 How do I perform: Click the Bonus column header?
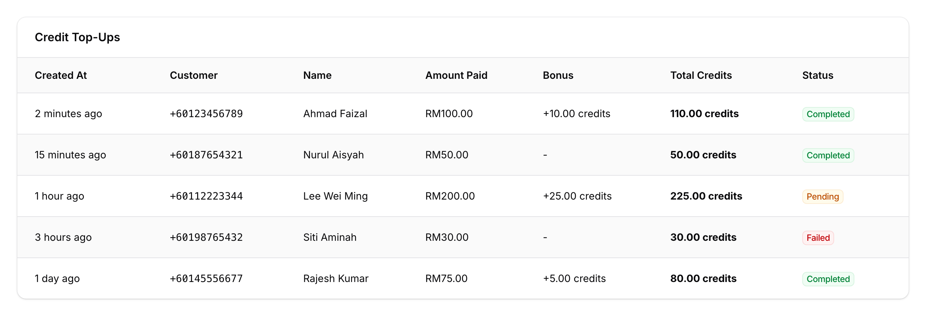point(558,75)
